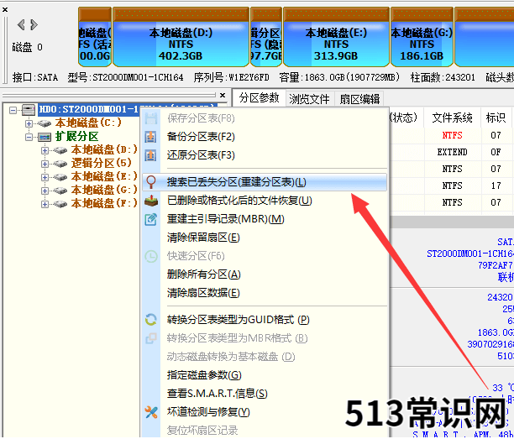Click the drive icon beside 本地磁盘(F:)

click(60, 204)
